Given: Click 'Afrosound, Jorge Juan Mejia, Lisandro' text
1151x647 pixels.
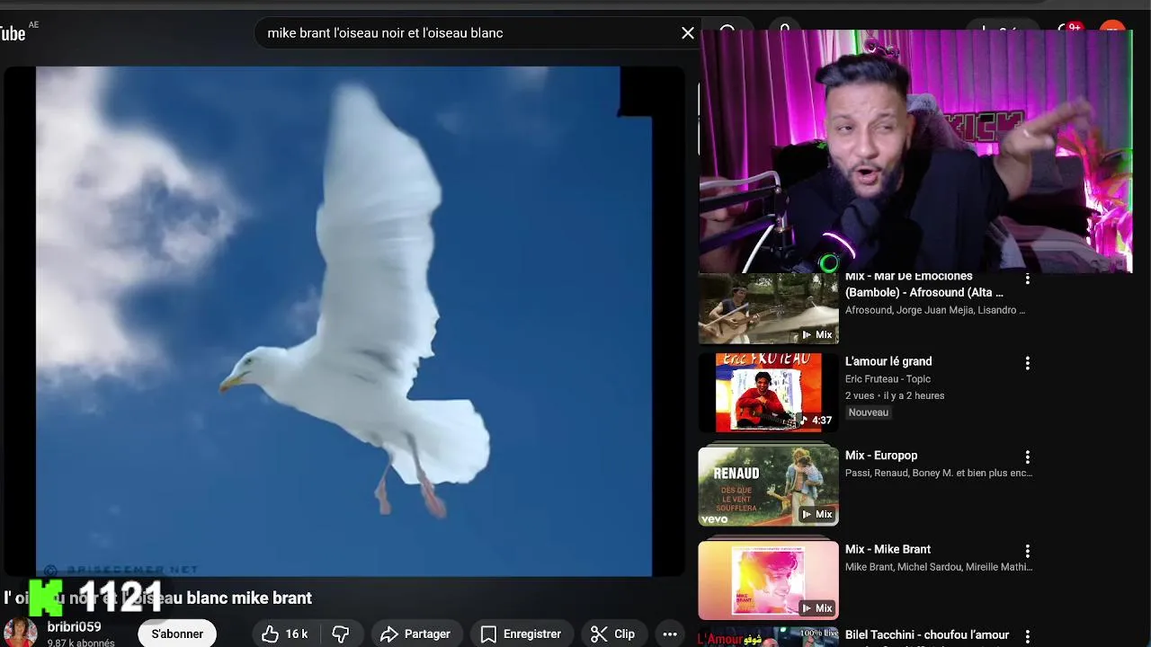Looking at the screenshot, I should coord(935,310).
